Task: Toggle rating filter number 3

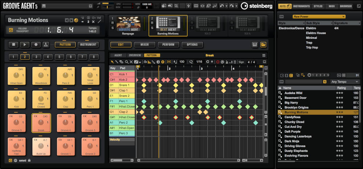Action: (x=321, y=75)
